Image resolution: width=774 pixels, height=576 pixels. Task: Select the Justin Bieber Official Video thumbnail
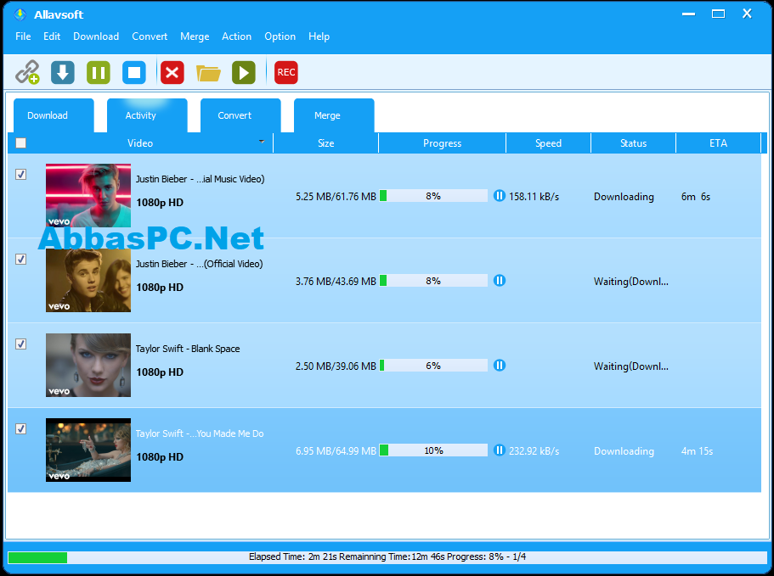click(x=88, y=280)
